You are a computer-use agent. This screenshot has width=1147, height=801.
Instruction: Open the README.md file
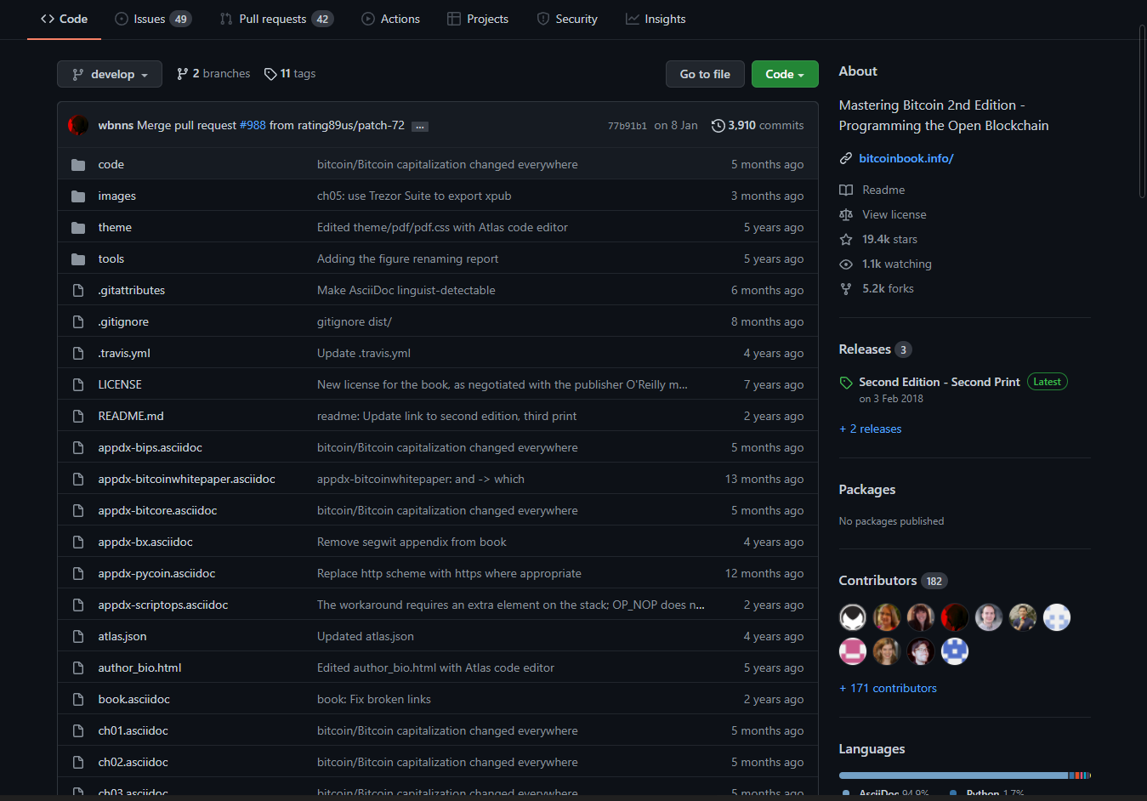point(131,417)
